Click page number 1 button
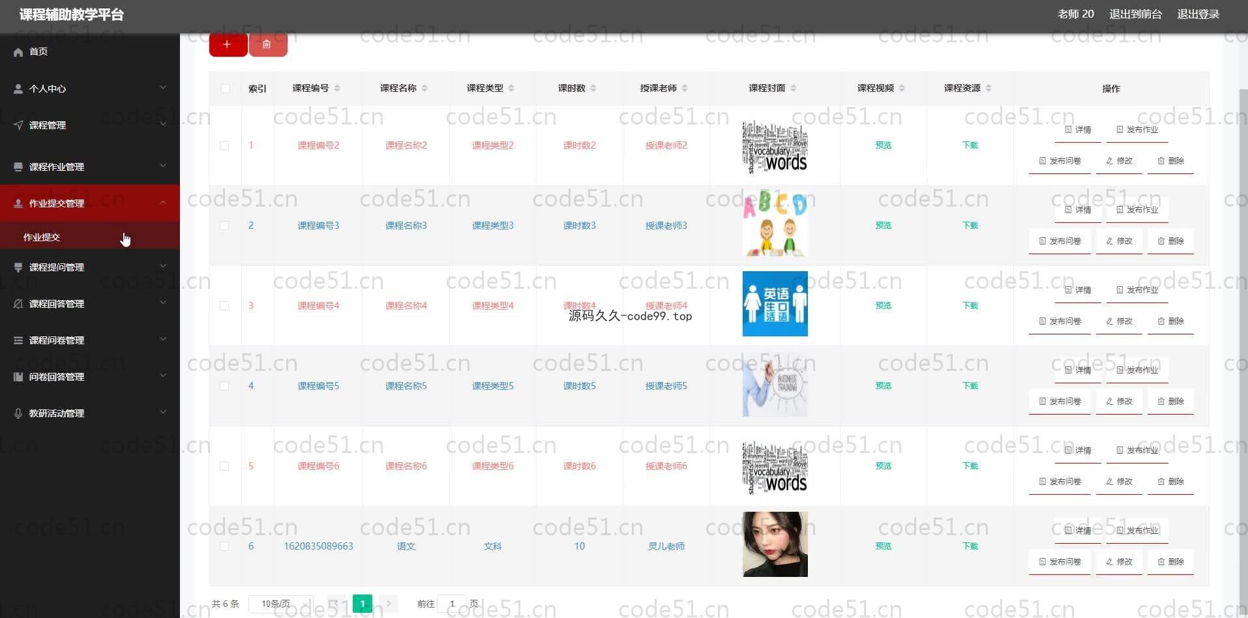This screenshot has height=618, width=1248. (363, 604)
